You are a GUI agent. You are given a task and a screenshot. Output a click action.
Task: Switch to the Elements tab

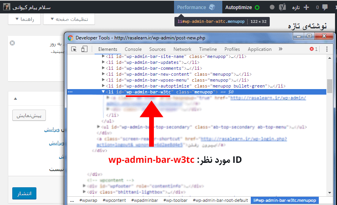[x=108, y=49]
